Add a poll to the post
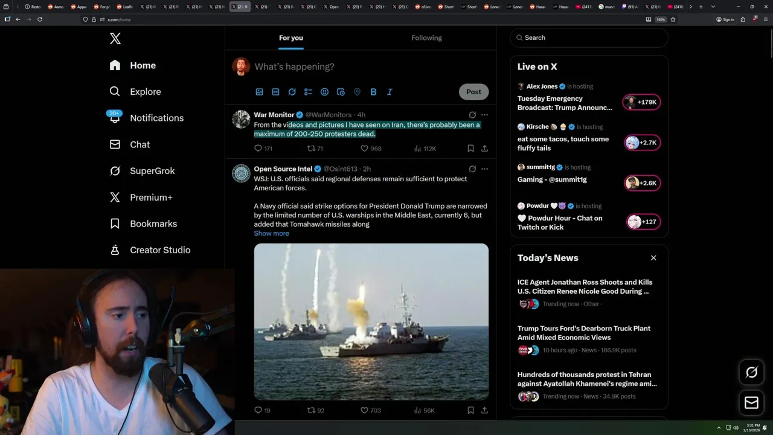 308,92
